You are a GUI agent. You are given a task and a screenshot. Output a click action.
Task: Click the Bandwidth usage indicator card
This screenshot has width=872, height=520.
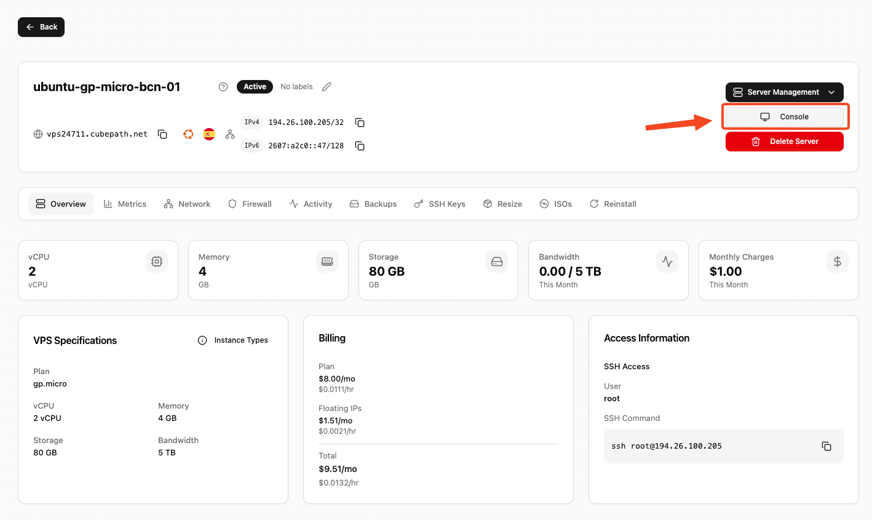(608, 270)
